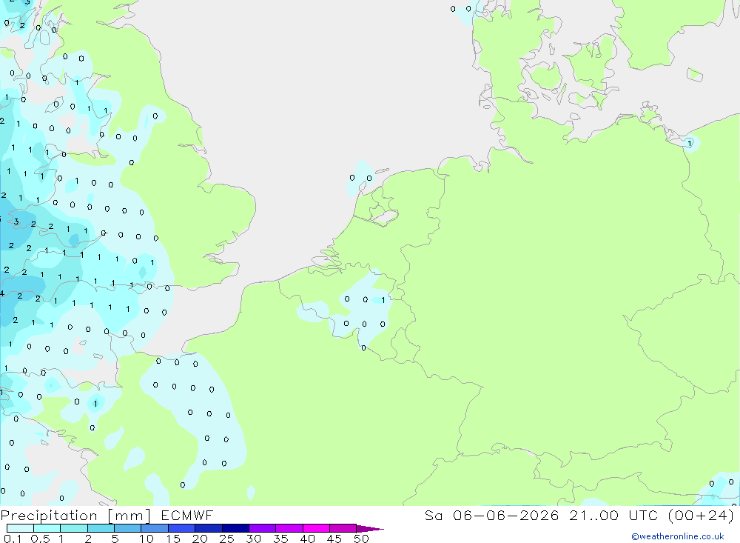Click the value '1' on the Baltic coast
Screen dimensions: 740x543
690,143
